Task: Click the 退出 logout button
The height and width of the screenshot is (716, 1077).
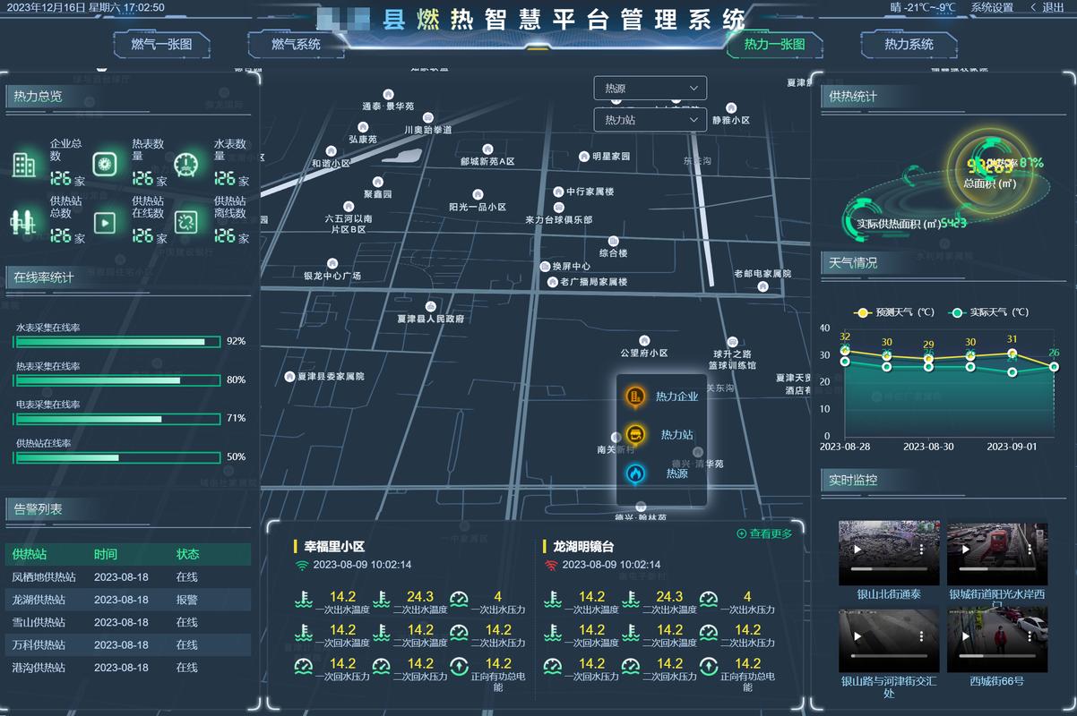Action: (x=1047, y=7)
